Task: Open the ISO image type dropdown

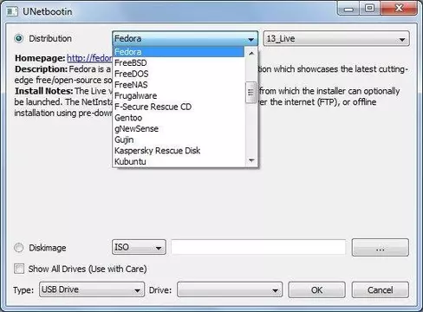Action: (x=139, y=247)
